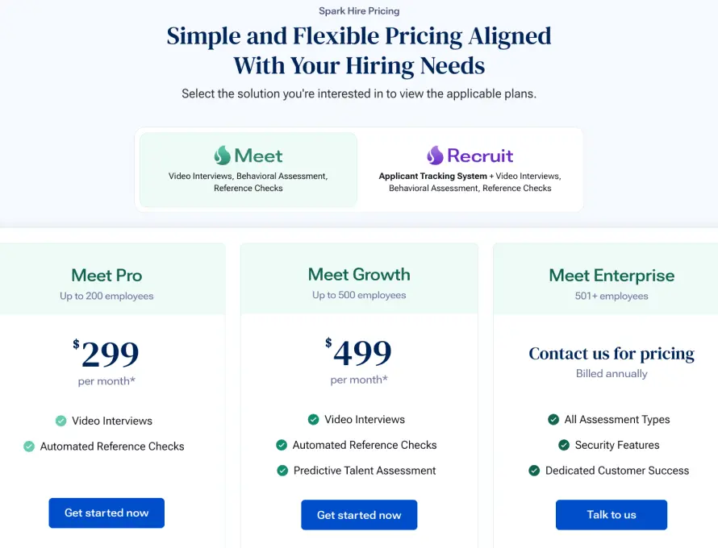Screen dimensions: 718x548
Task: Click the checkmark beside Security Features
Action: click(x=564, y=445)
